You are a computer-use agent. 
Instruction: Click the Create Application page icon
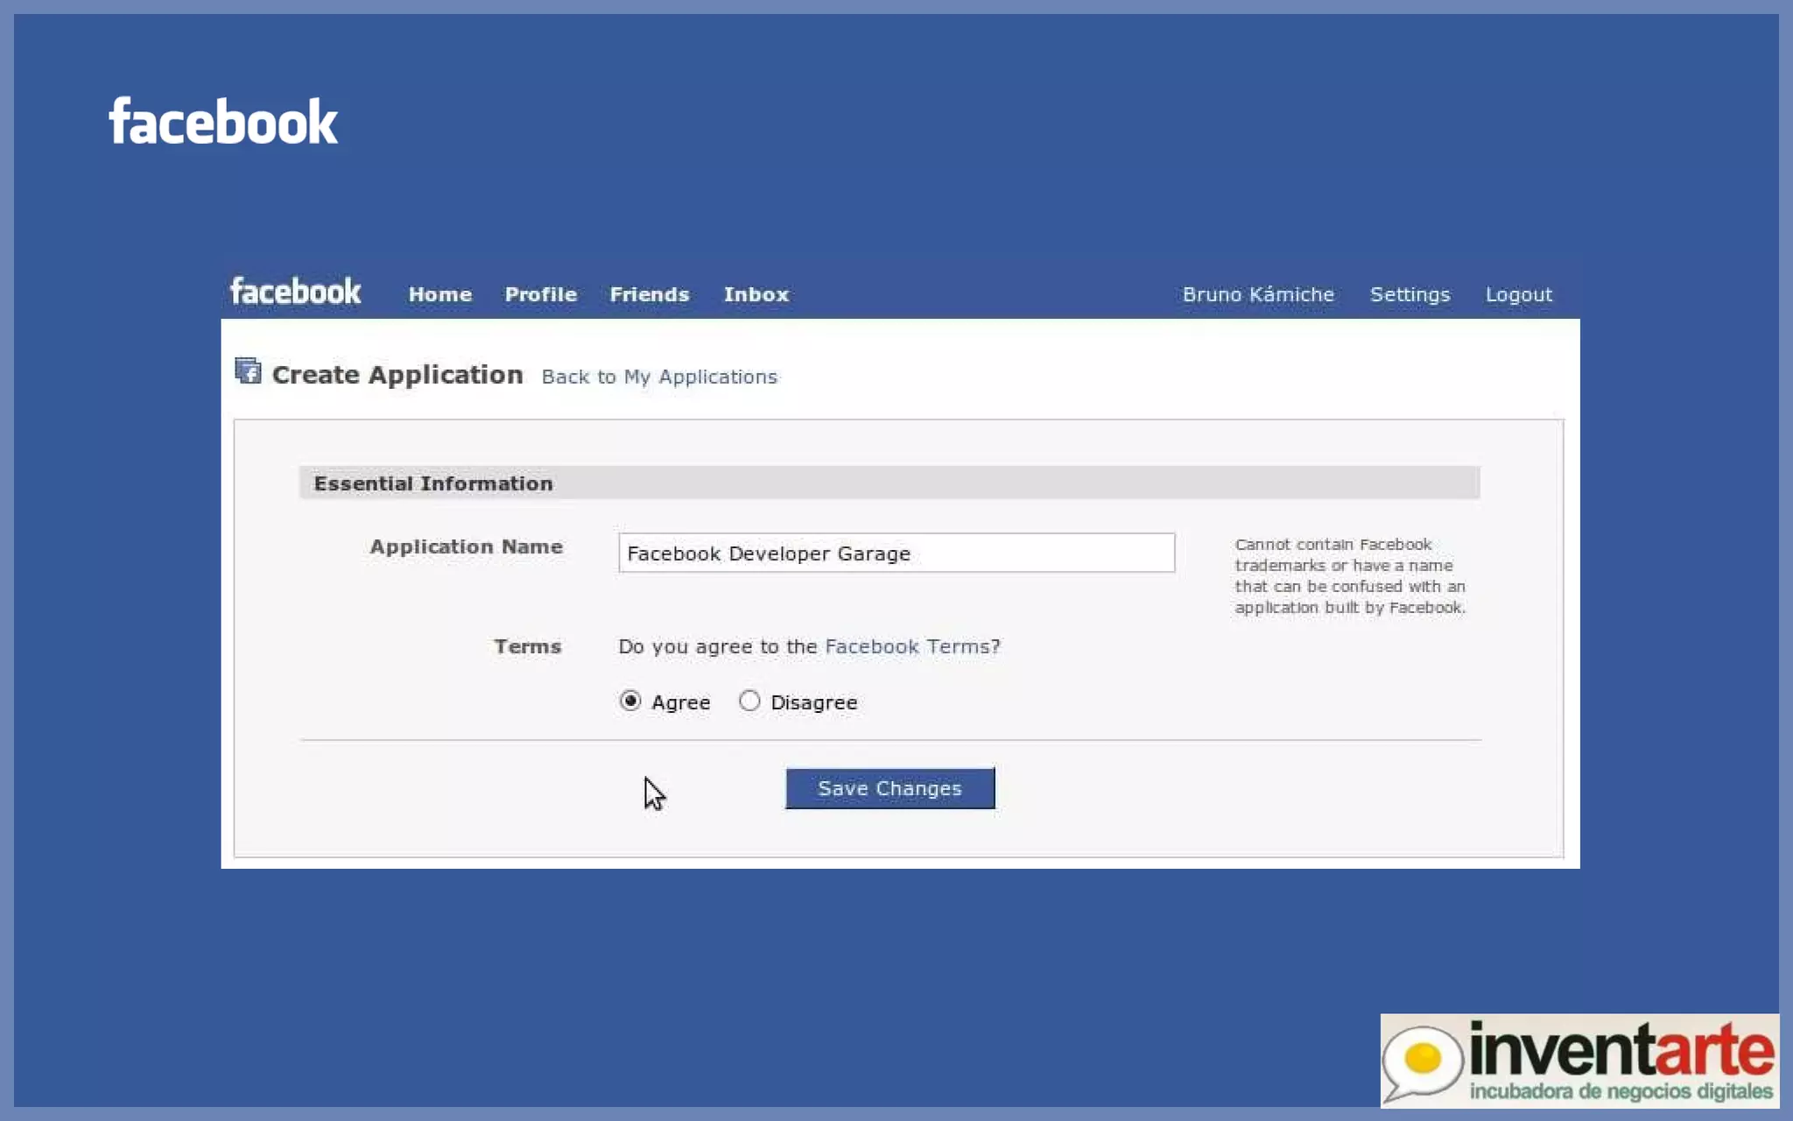pyautogui.click(x=248, y=371)
